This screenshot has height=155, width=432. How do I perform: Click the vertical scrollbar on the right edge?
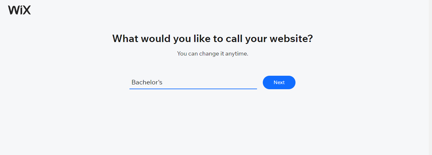coord(430,77)
